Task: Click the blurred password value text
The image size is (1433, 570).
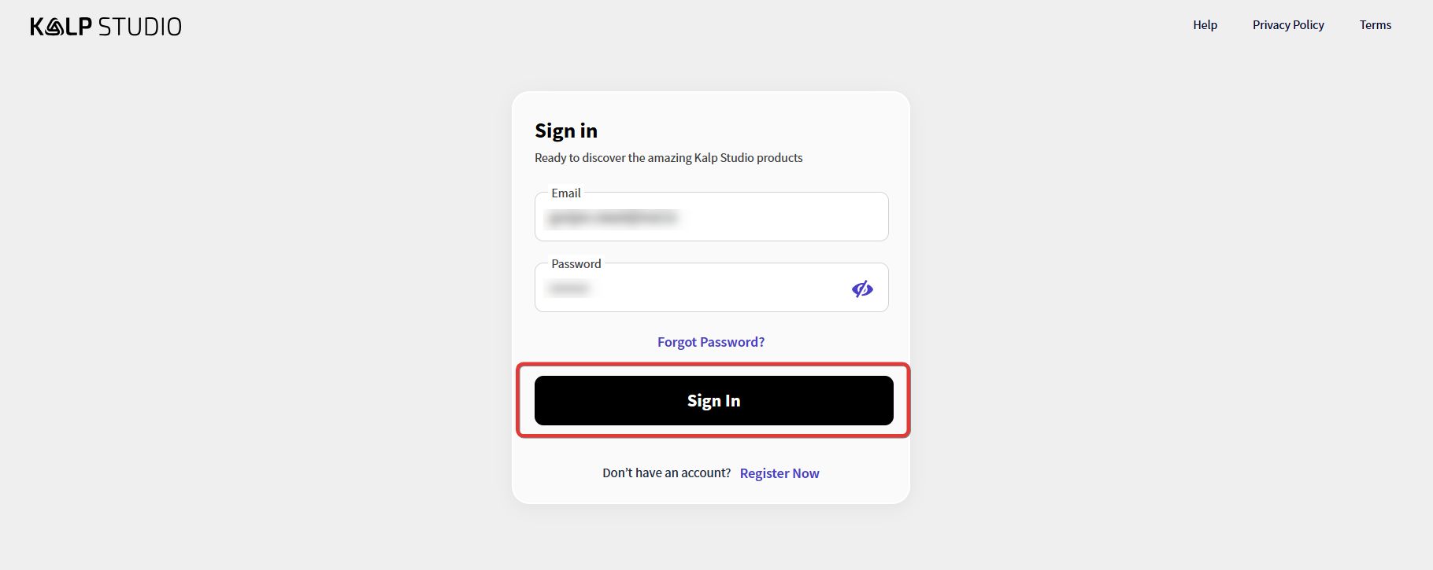Action: (x=569, y=289)
